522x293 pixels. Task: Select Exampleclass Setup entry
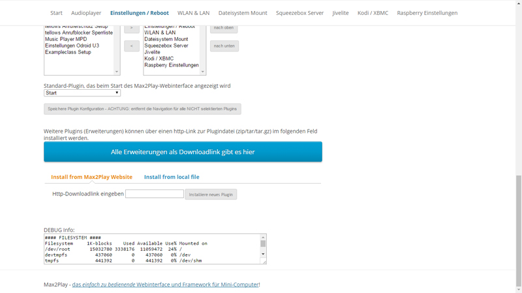pyautogui.click(x=68, y=52)
